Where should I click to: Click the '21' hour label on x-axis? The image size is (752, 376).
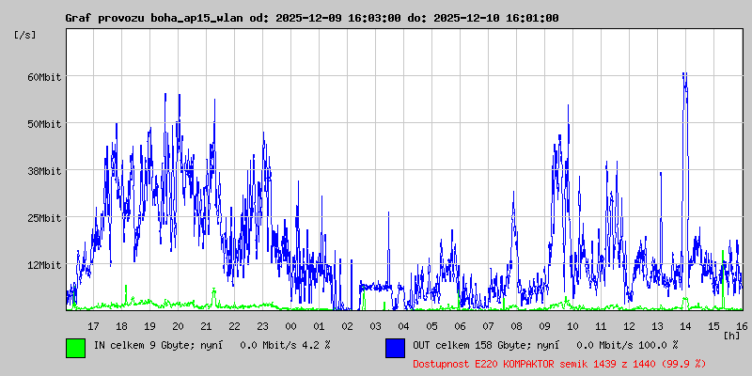(206, 326)
